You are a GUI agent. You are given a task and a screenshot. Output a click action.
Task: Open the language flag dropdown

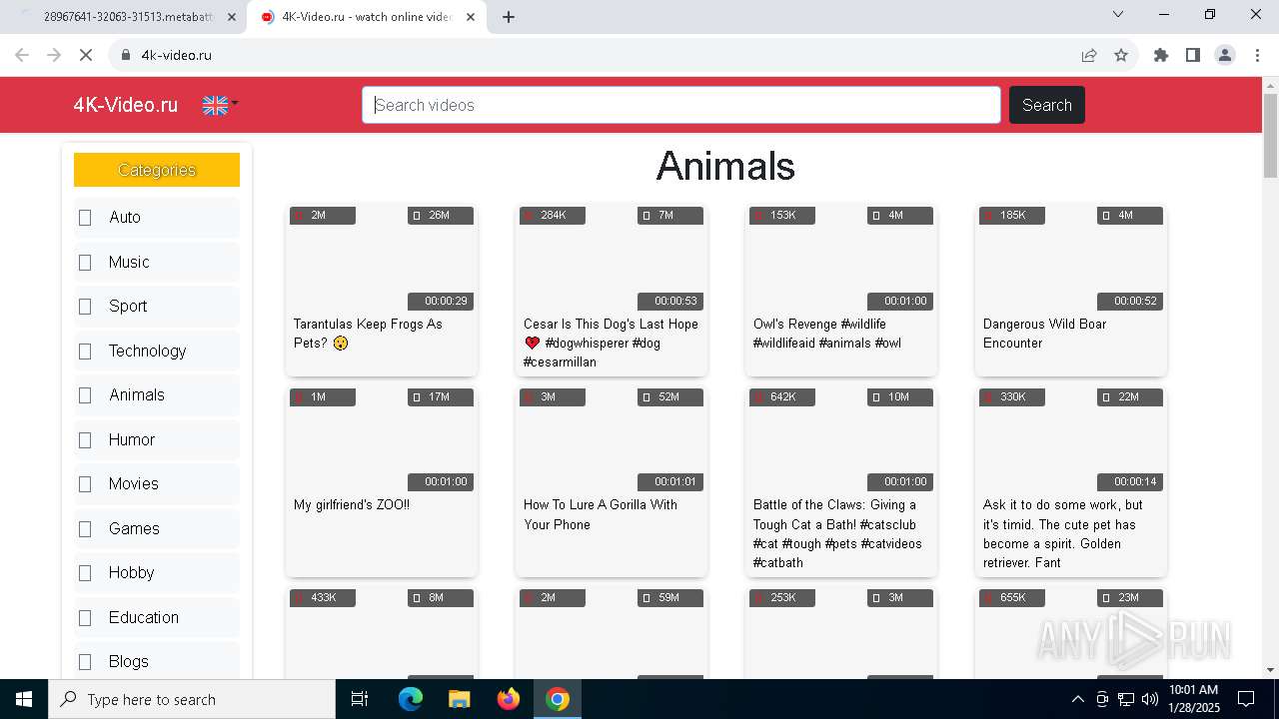220,105
